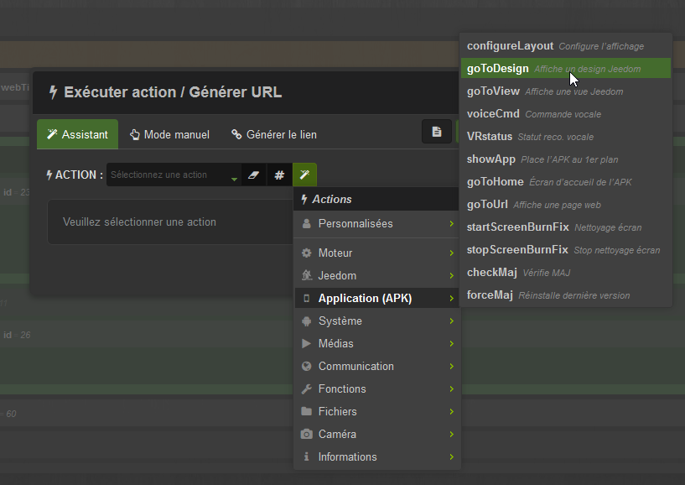Select the VRstatus action
Screen dimensions: 685x485
566,137
